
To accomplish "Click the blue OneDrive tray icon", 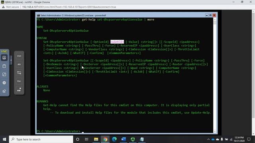I will pyautogui.click(x=213, y=139).
